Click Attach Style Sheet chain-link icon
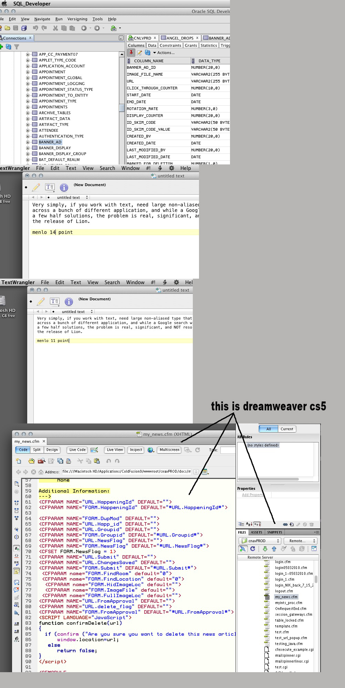This screenshot has width=345, height=688. 285,524
